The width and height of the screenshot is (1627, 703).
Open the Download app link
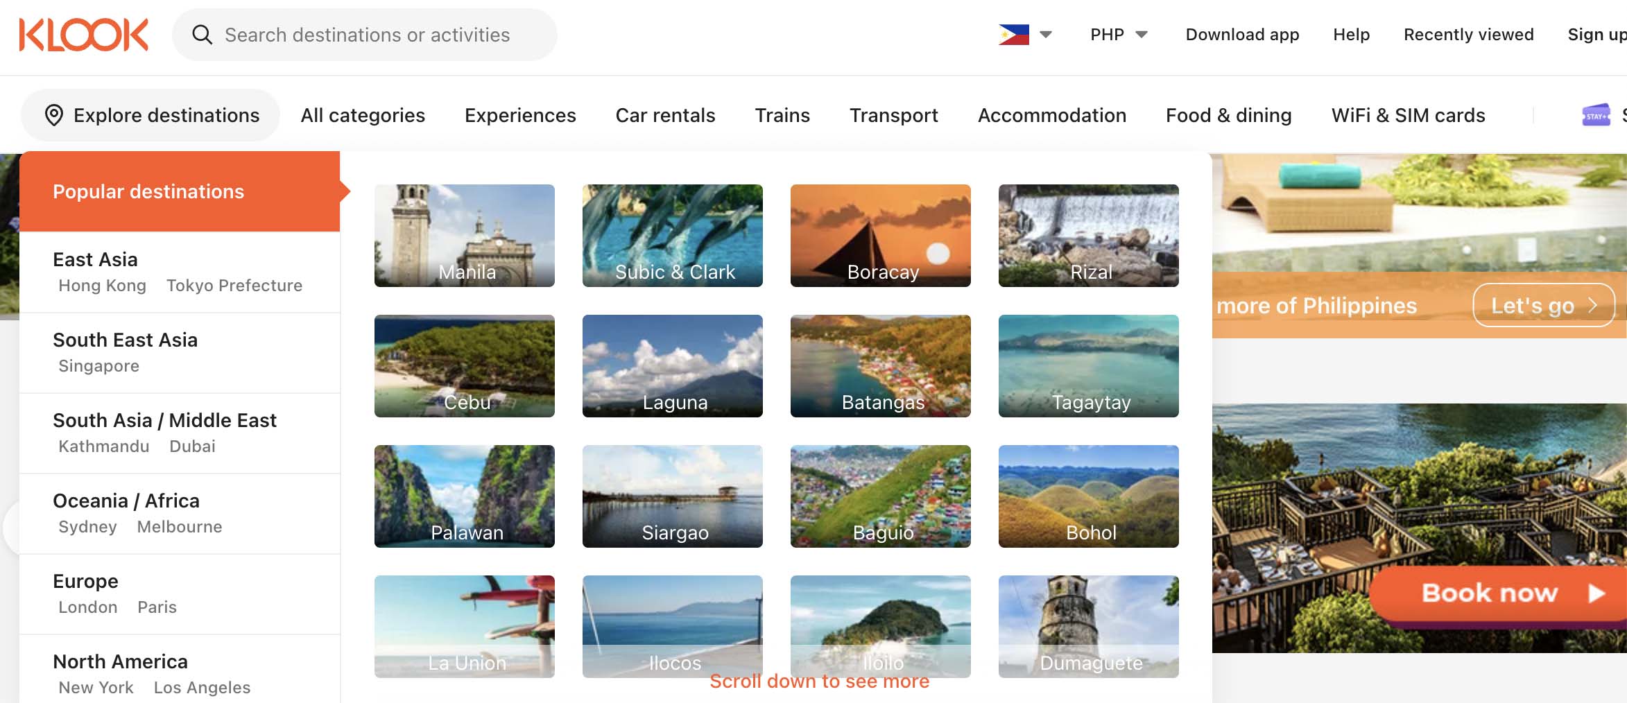tap(1242, 35)
